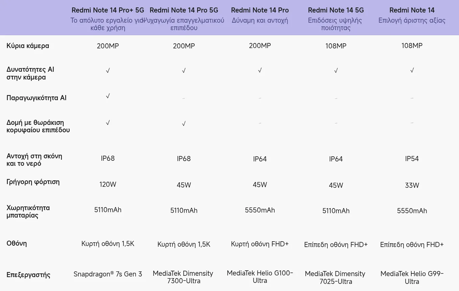Choose the Redmi Note 14 5G column title
This screenshot has width=459, height=291.
point(336,10)
